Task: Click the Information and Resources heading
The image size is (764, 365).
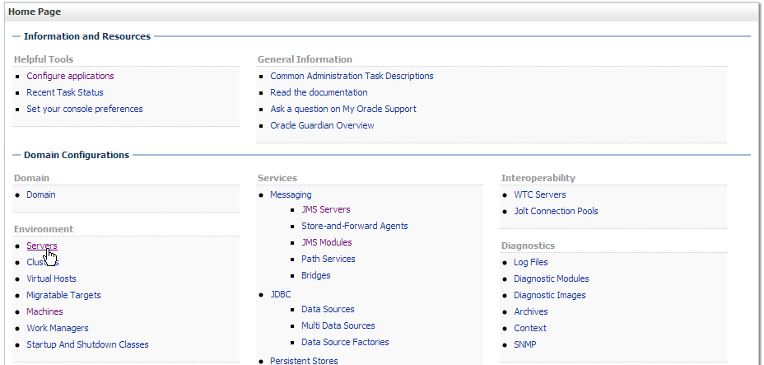Action: [x=87, y=36]
